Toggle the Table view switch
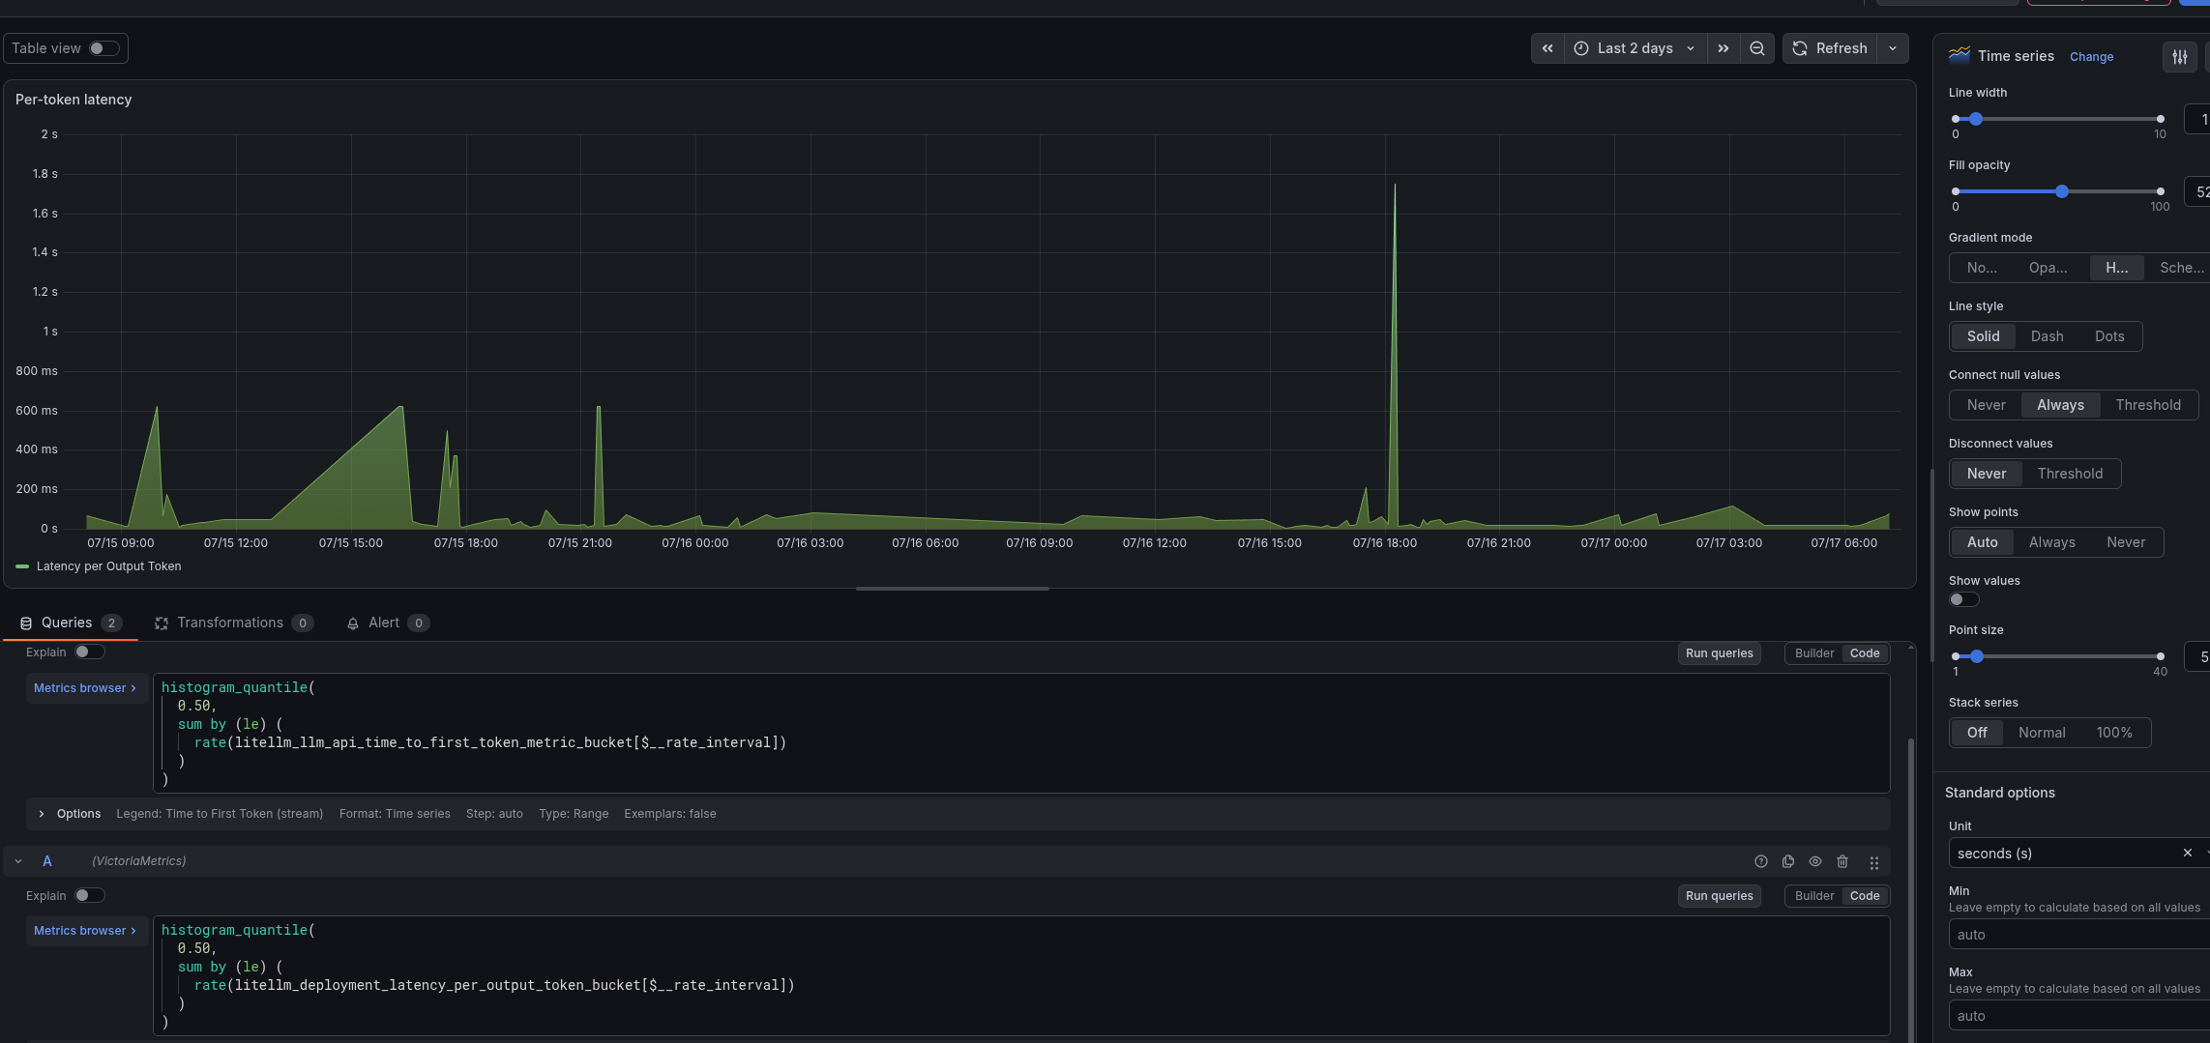This screenshot has height=1043, width=2210. pyautogui.click(x=103, y=48)
